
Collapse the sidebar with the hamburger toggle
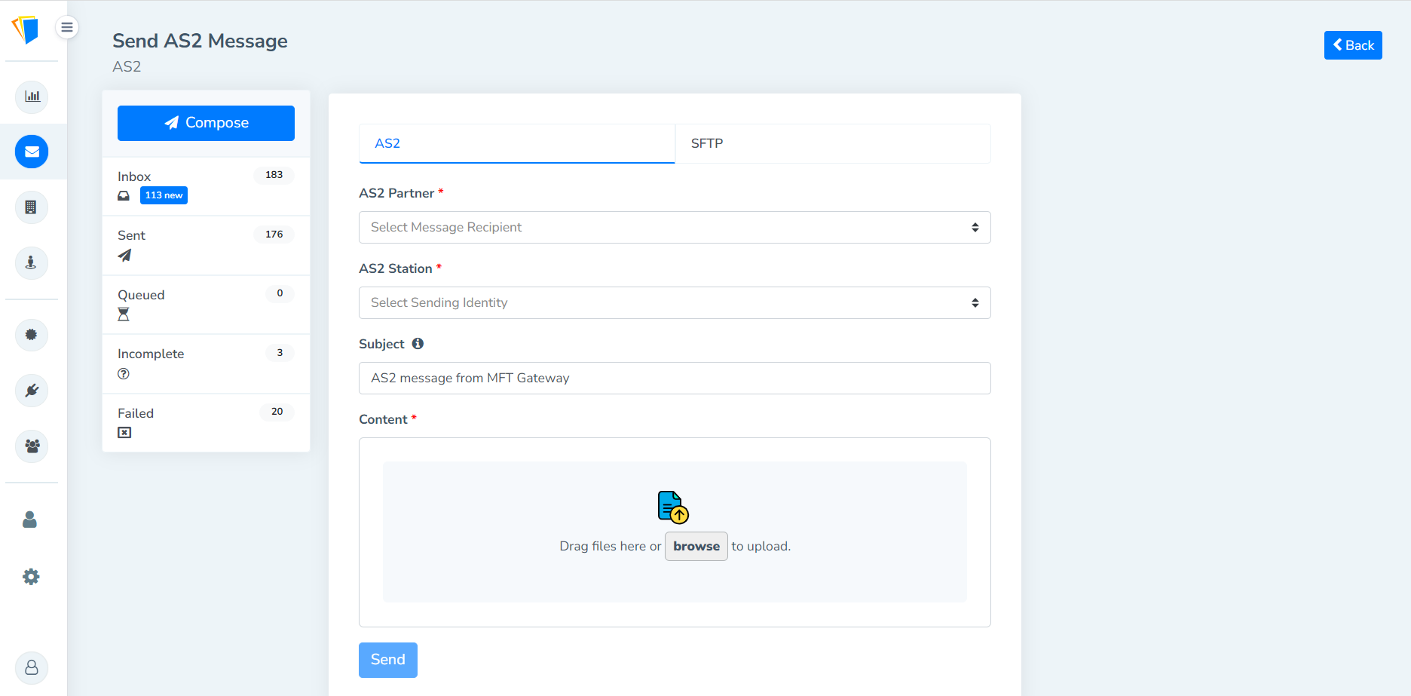67,26
